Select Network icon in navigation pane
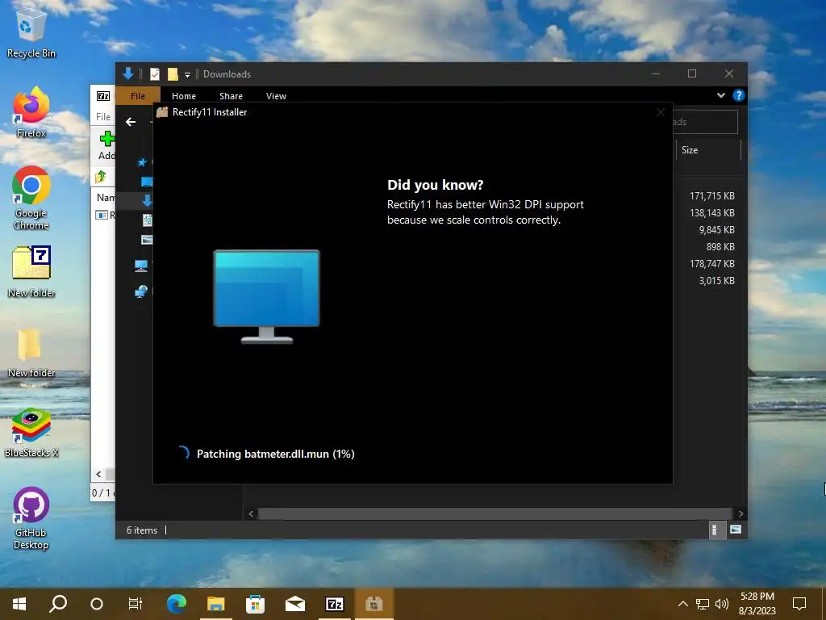 141,291
